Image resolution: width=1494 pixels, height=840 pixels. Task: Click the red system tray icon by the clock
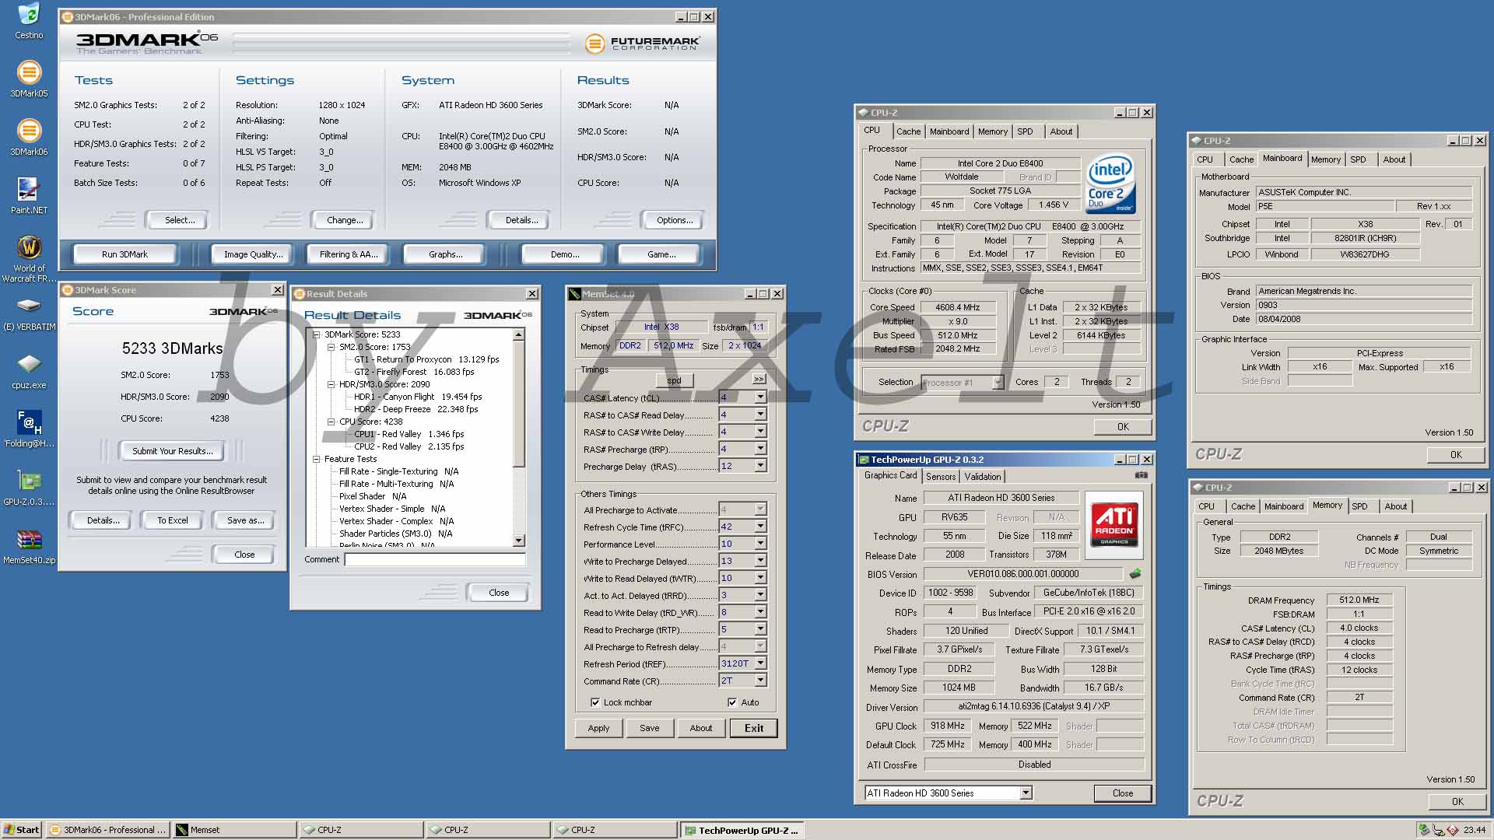[x=1453, y=830]
